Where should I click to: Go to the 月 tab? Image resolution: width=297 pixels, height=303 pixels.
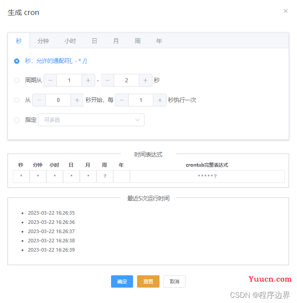pyautogui.click(x=116, y=41)
